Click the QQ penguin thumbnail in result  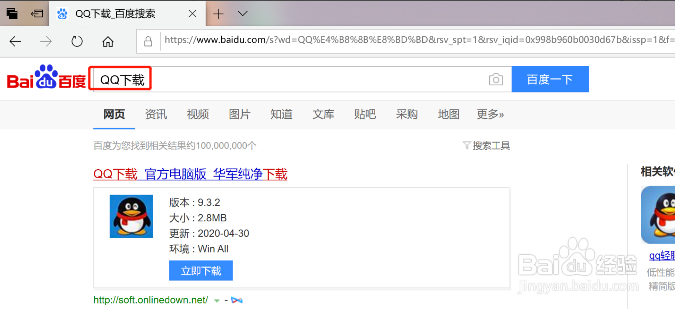click(131, 216)
